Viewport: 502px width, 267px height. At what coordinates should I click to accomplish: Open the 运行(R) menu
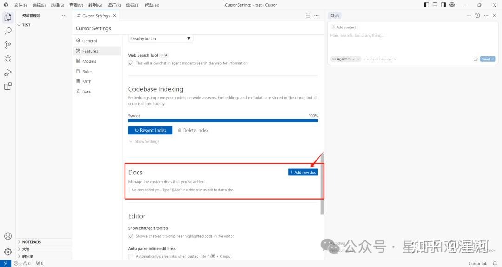tap(114, 5)
